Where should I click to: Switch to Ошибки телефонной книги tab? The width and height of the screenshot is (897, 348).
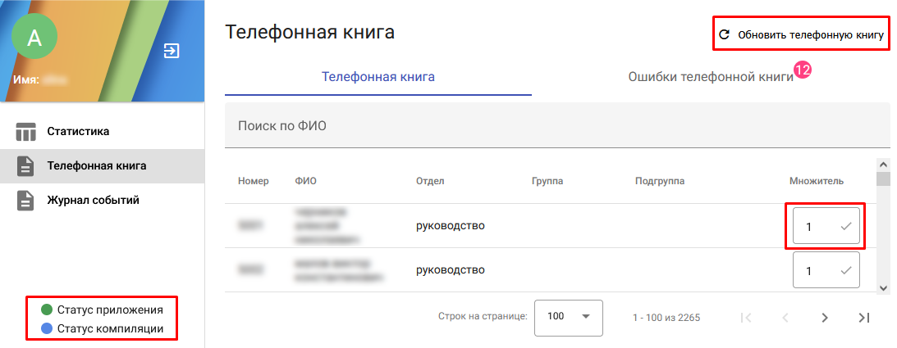pyautogui.click(x=711, y=77)
